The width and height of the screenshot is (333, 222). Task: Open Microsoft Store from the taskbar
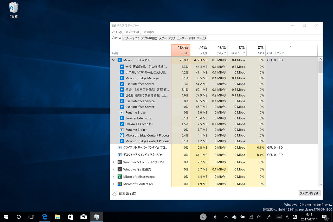click(71, 217)
